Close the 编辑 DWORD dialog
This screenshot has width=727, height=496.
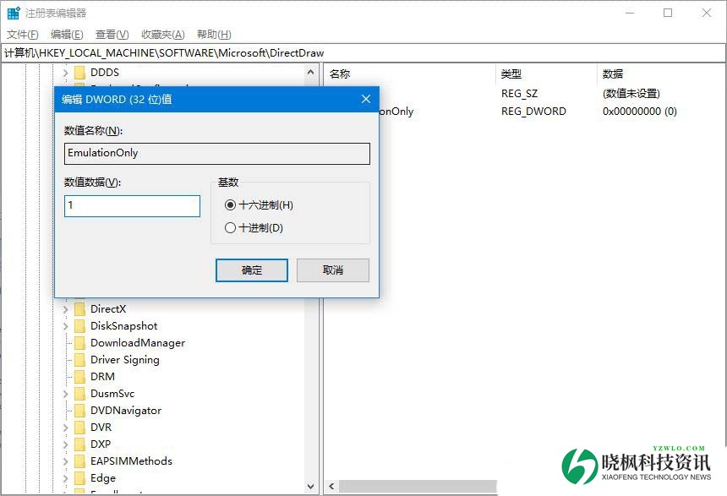point(366,99)
